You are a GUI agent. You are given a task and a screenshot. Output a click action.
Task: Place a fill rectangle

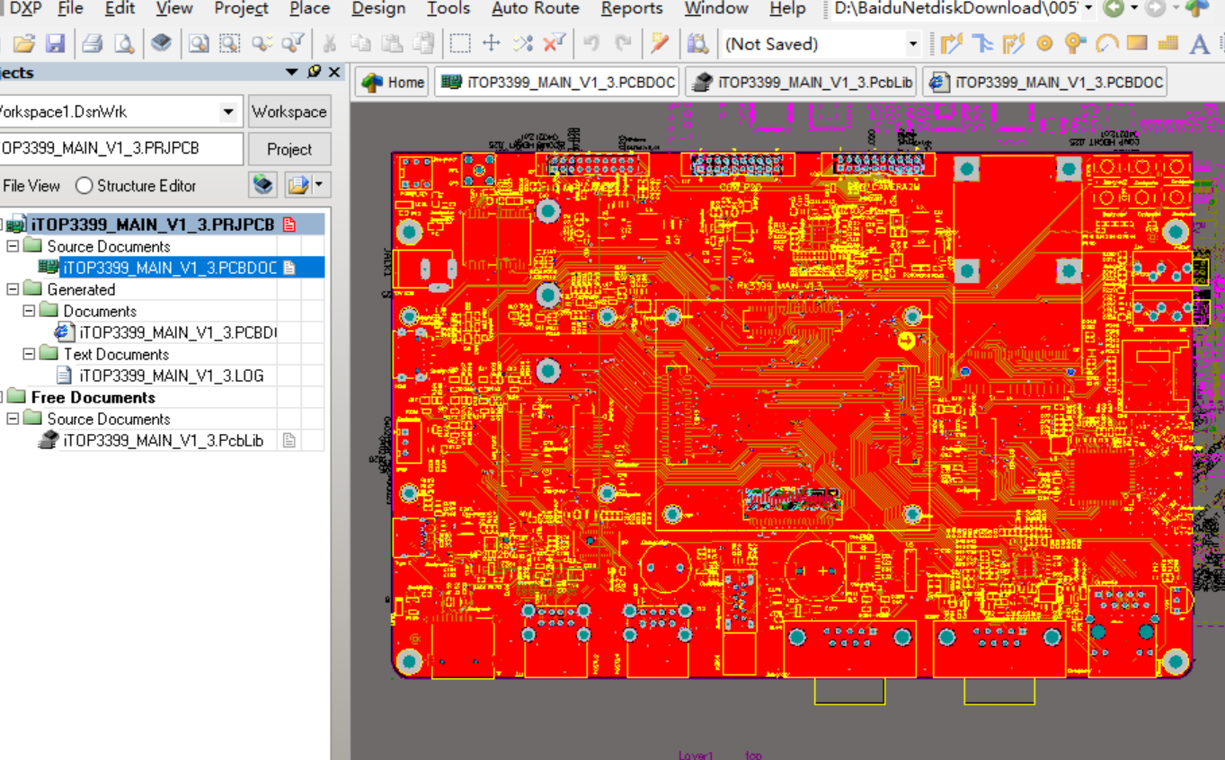[1137, 43]
